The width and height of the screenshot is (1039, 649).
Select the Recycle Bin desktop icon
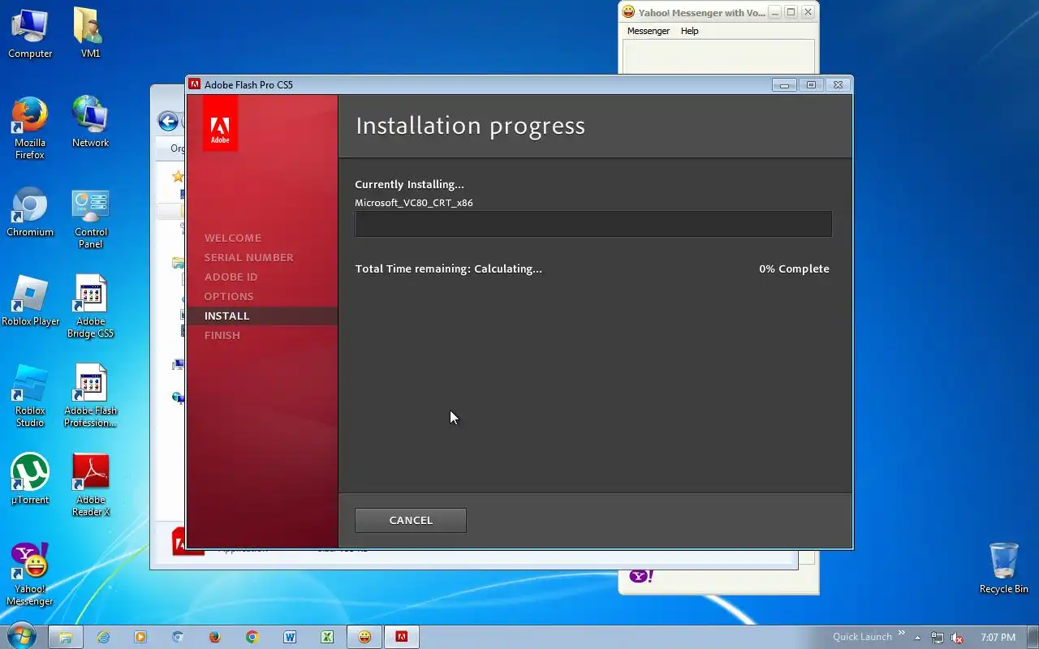(1004, 569)
